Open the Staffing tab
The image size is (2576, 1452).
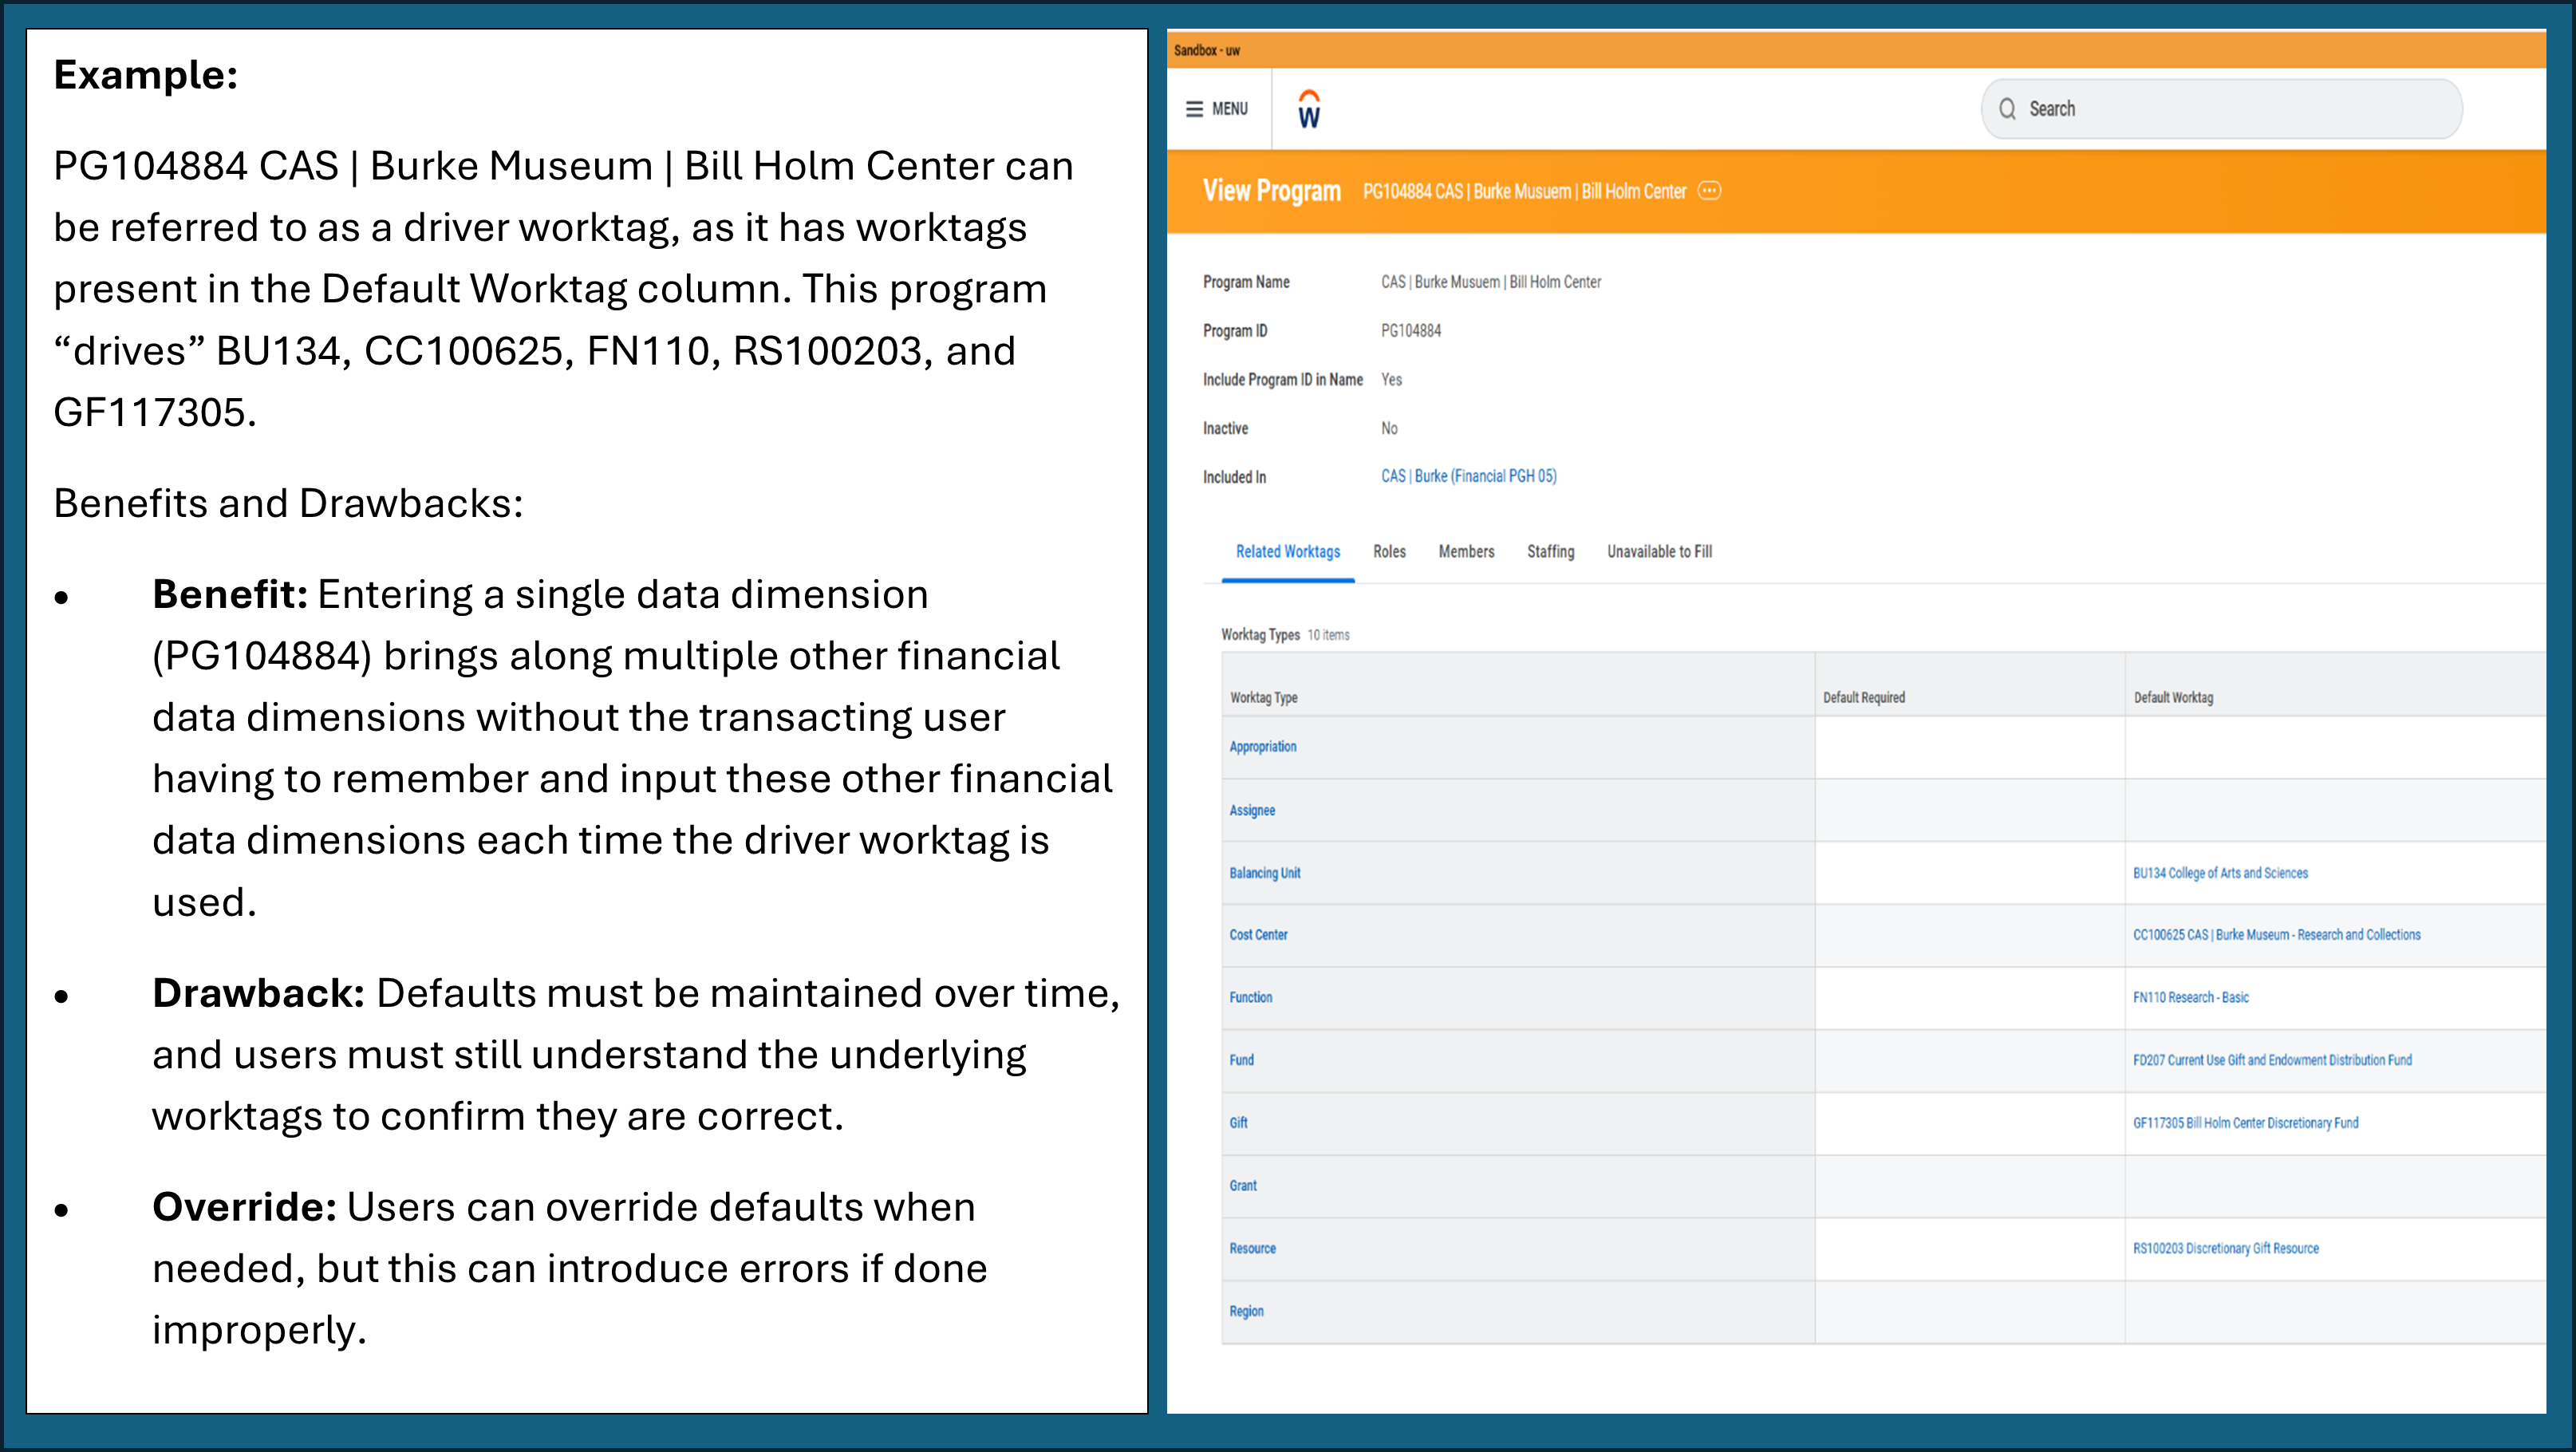click(1550, 551)
